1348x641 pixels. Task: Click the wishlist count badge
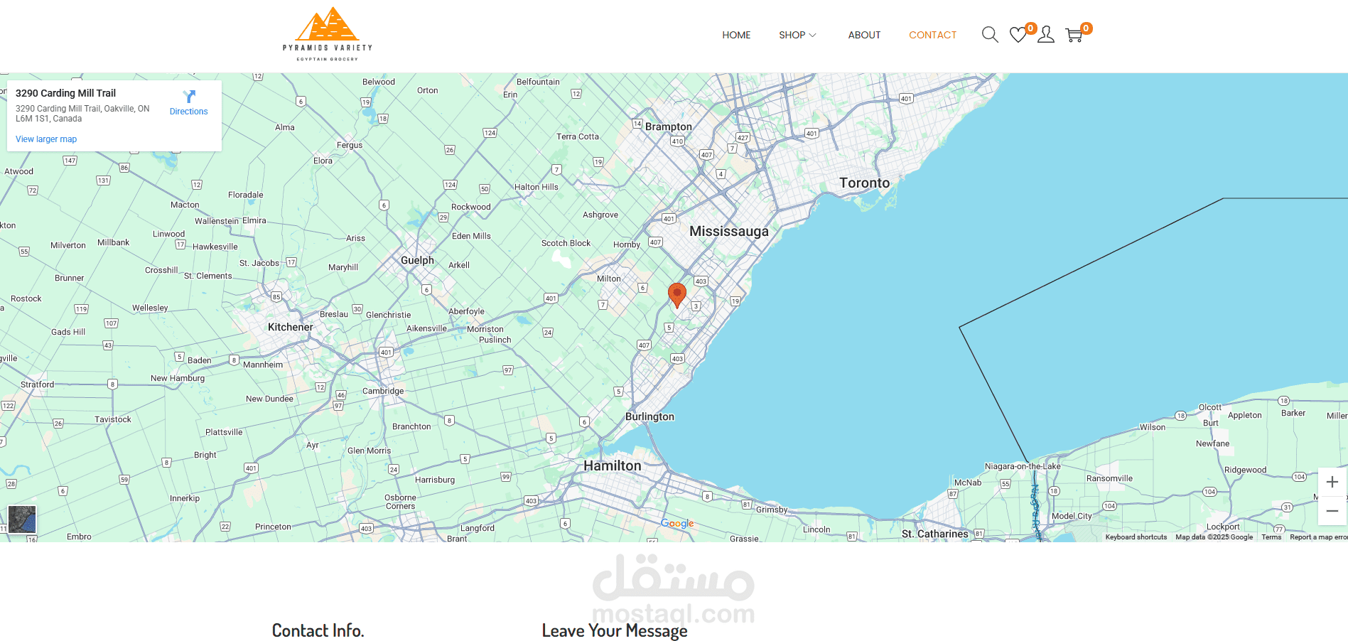(x=1030, y=28)
